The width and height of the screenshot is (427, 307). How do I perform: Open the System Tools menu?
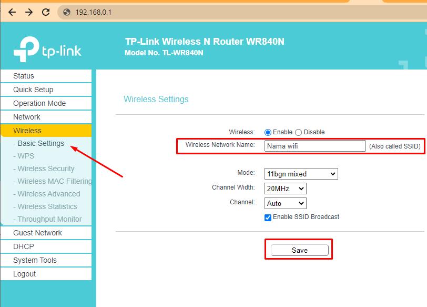click(x=46, y=260)
